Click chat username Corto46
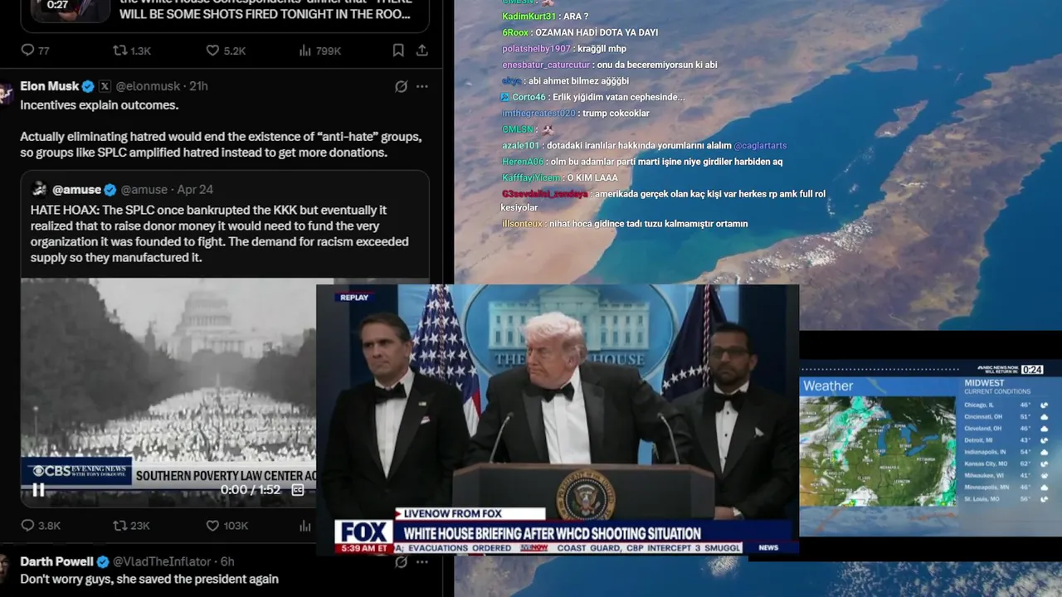The image size is (1062, 597). [x=529, y=97]
